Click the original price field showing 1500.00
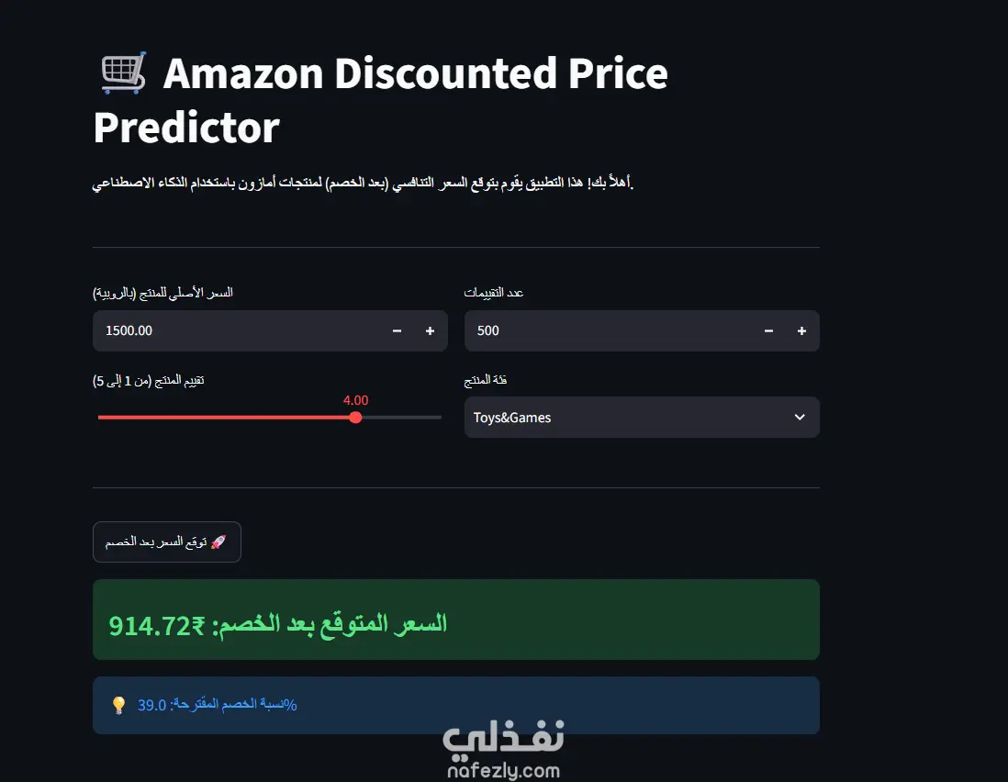 [x=270, y=331]
